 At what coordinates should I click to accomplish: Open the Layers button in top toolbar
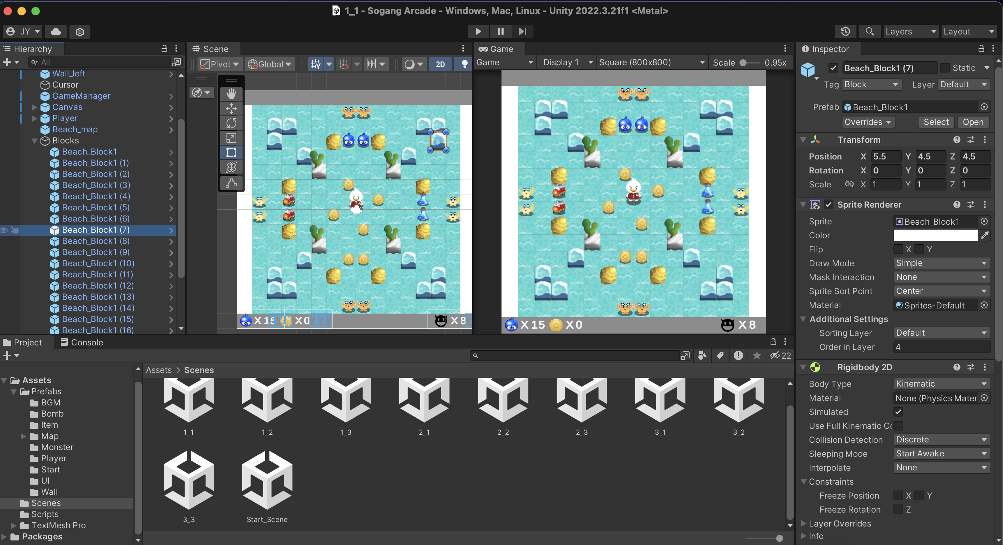point(911,31)
